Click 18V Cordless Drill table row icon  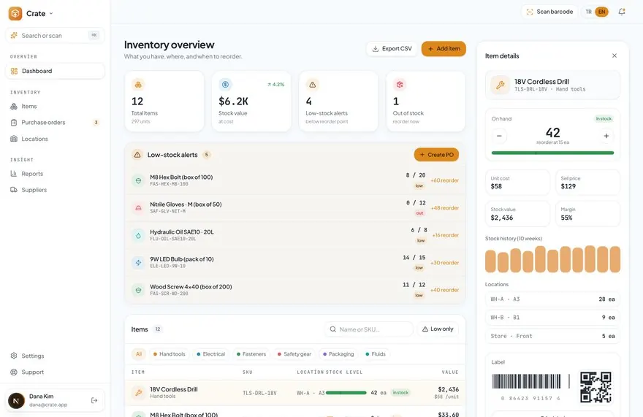tap(139, 392)
